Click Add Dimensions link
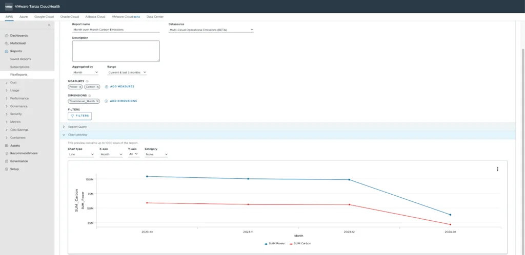This screenshot has width=525, height=255. 123,101
